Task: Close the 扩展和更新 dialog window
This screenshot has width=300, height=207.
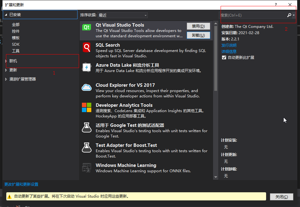Action: (x=290, y=5)
